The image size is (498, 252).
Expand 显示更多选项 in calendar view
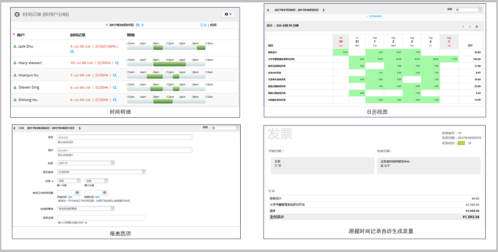point(375,16)
